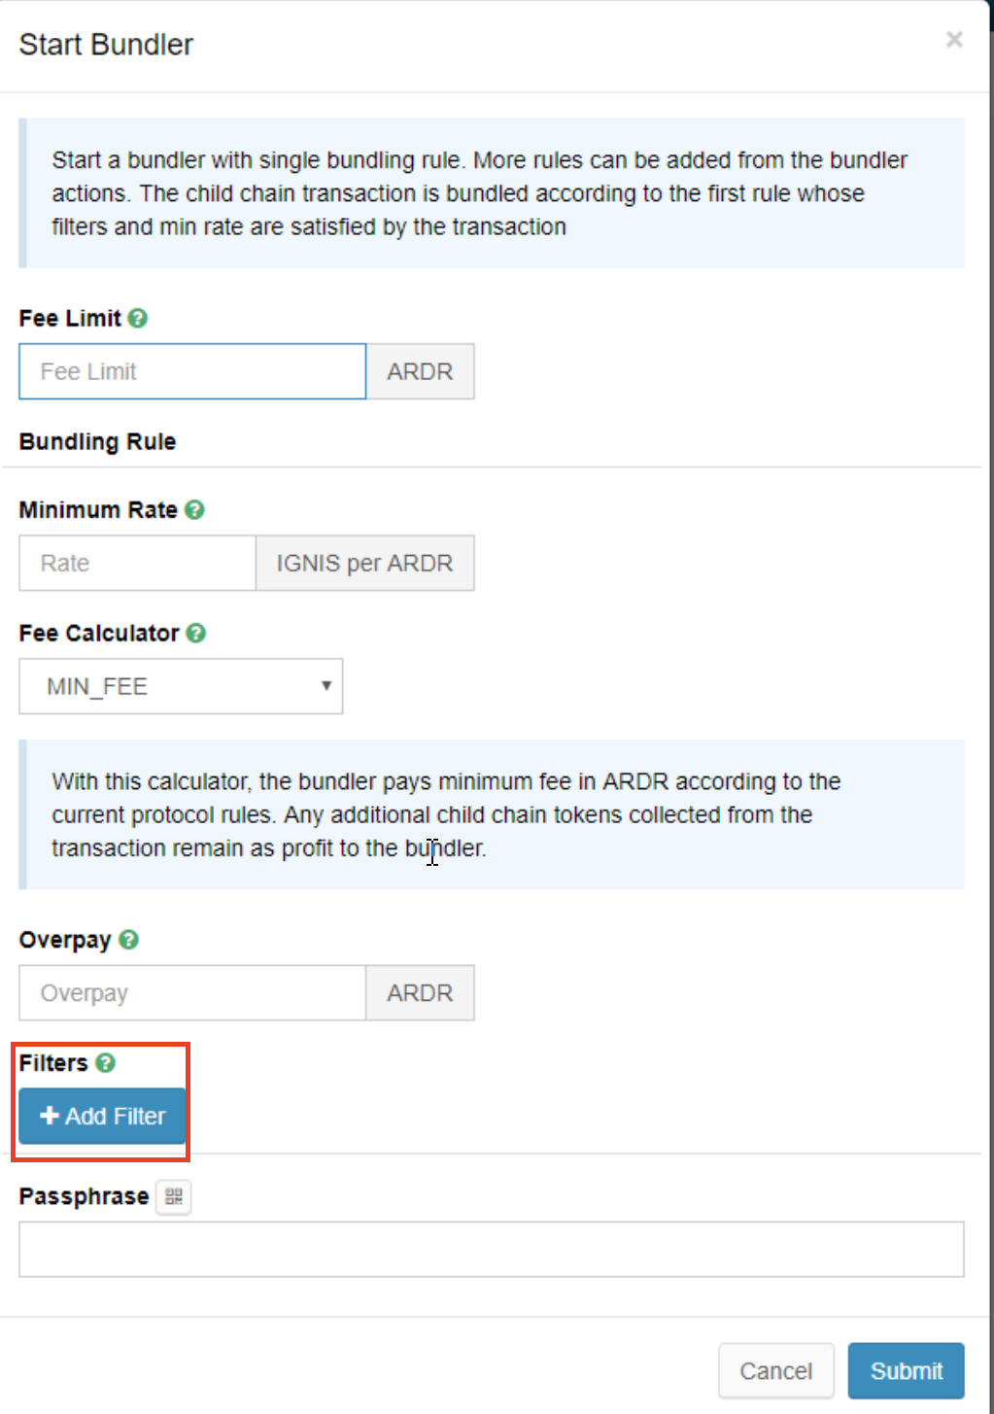Screen dimensions: 994x1414
Task: Click the Overpay help icon
Action: (x=128, y=940)
